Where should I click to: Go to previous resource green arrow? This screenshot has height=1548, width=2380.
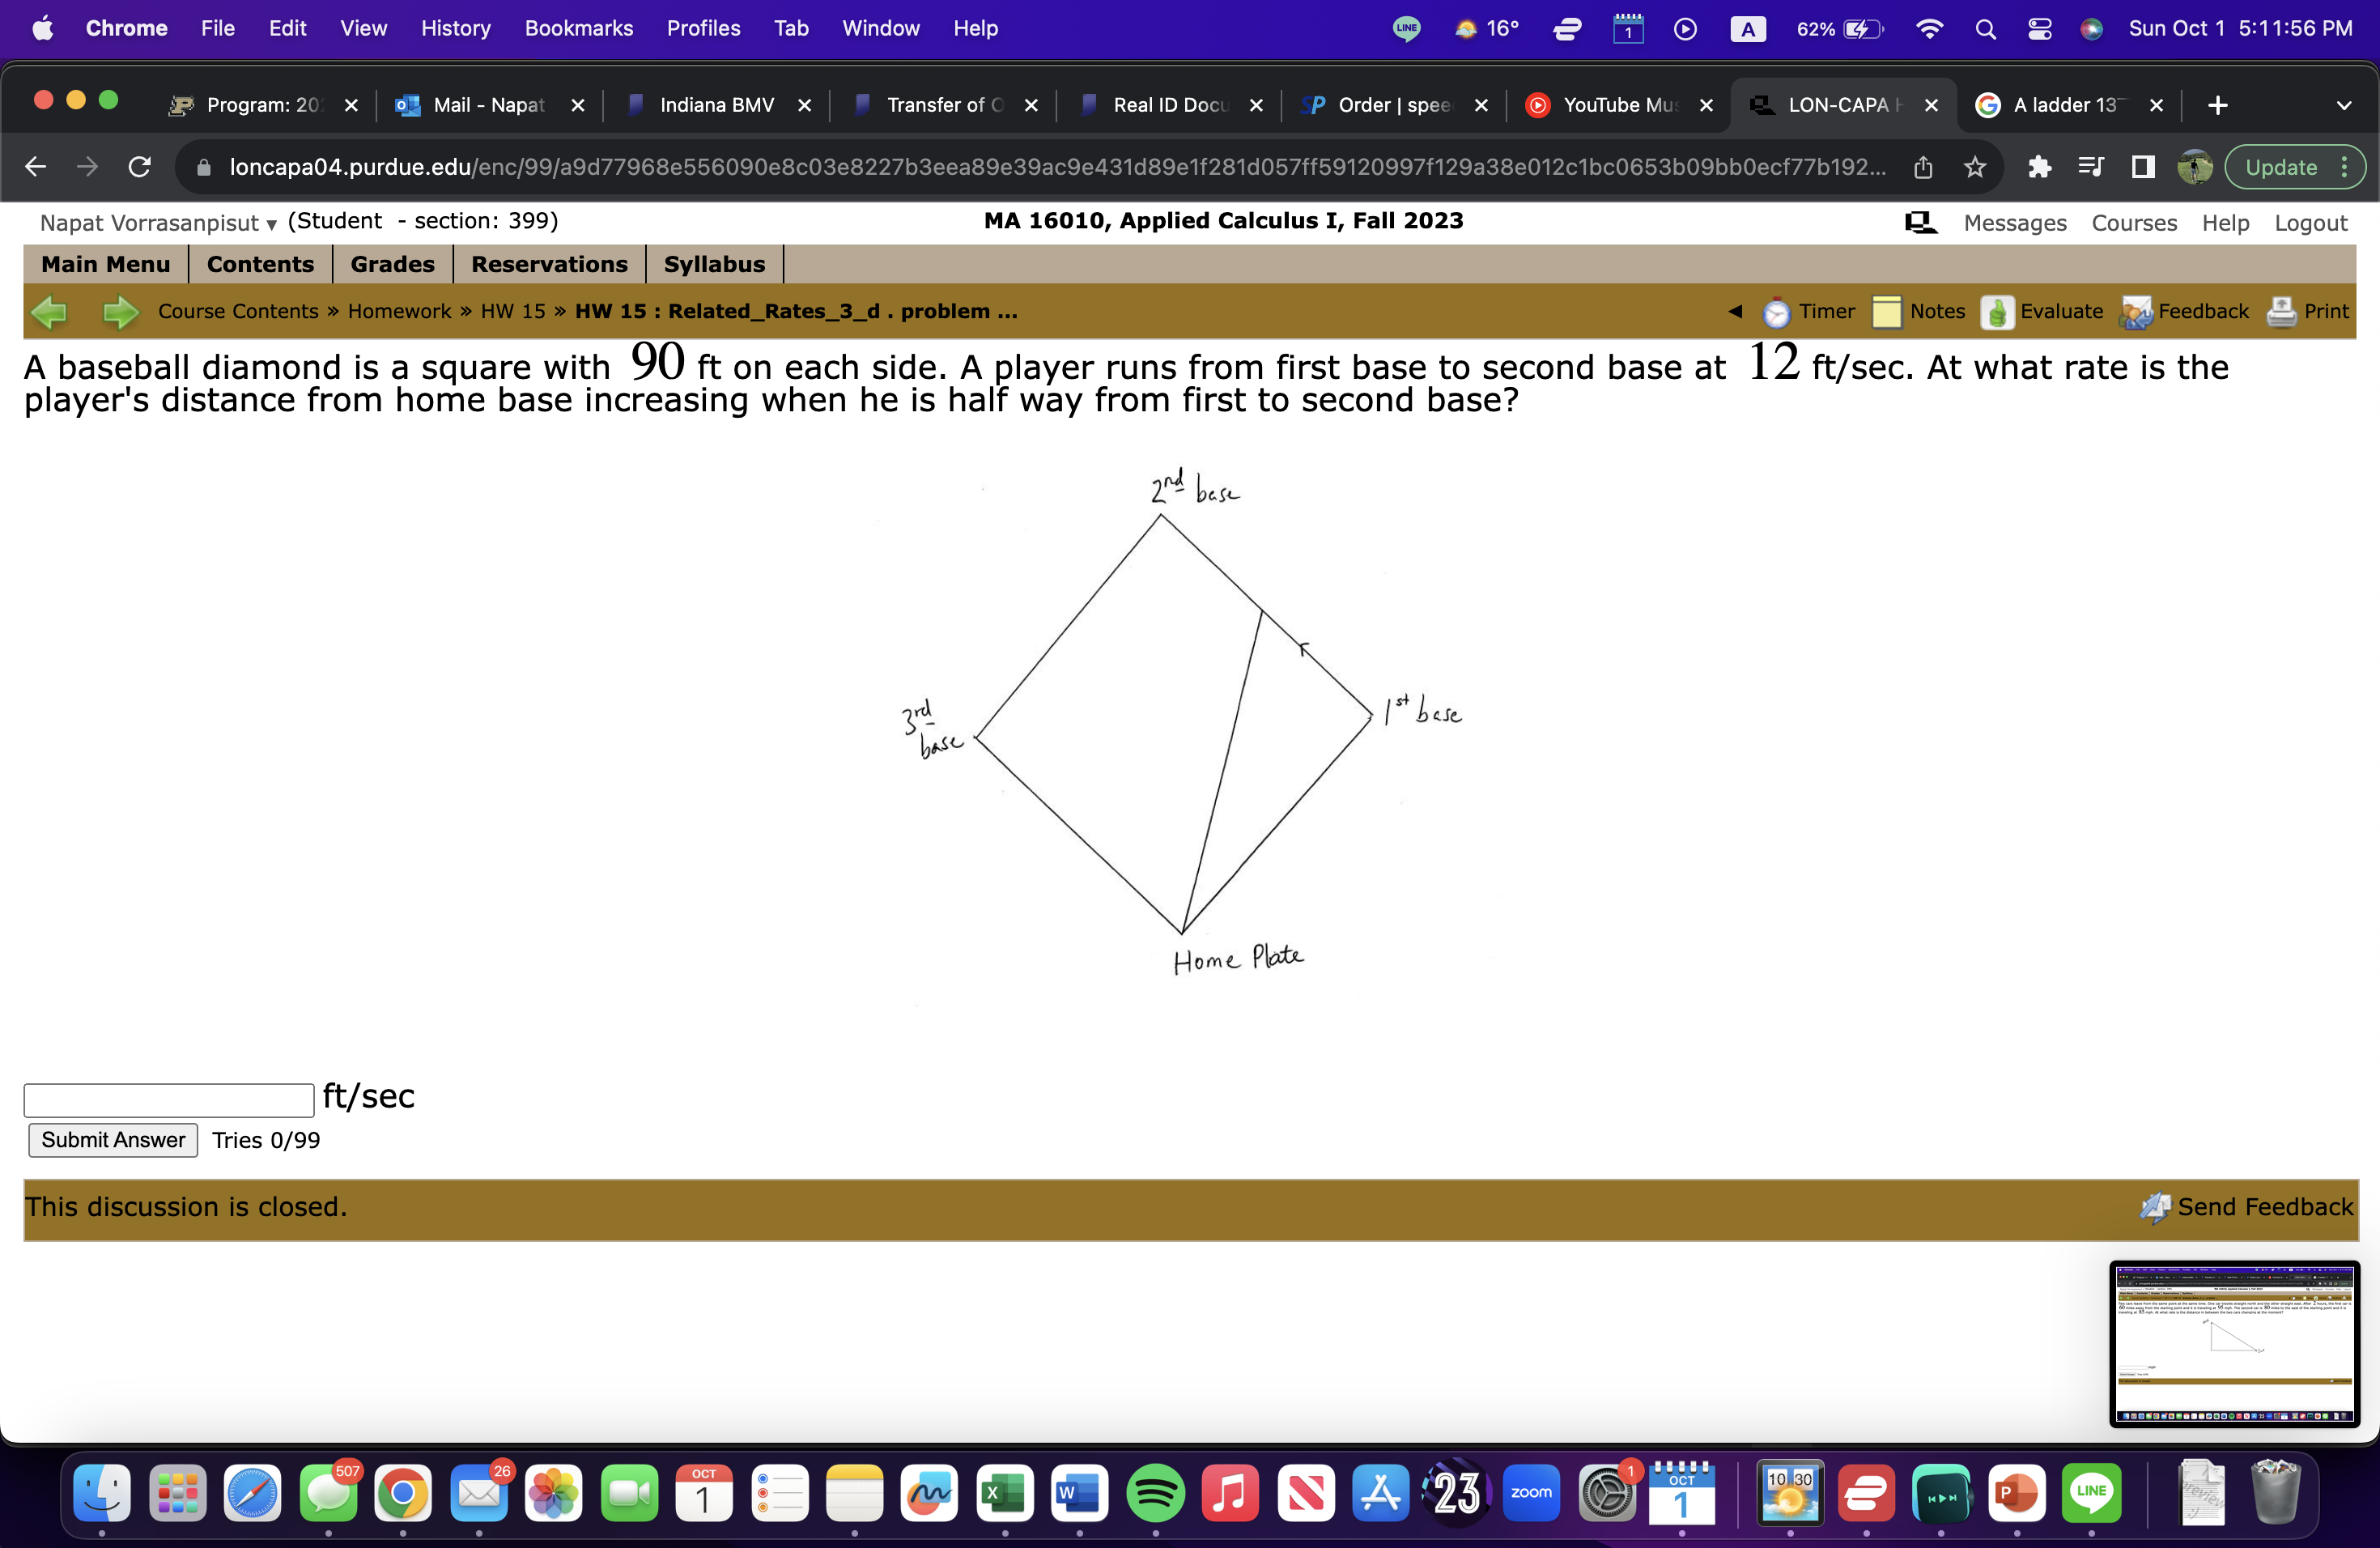49,312
